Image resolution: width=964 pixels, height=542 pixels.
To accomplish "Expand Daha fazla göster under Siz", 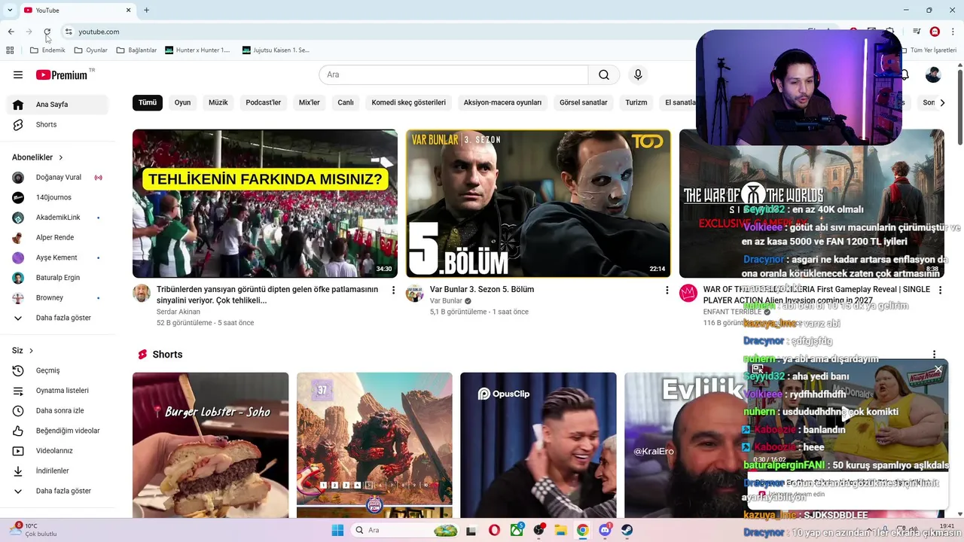I will (57, 491).
